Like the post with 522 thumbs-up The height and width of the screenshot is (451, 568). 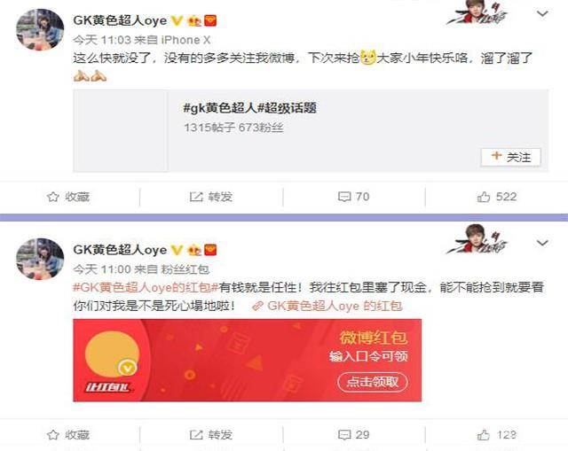(x=484, y=197)
